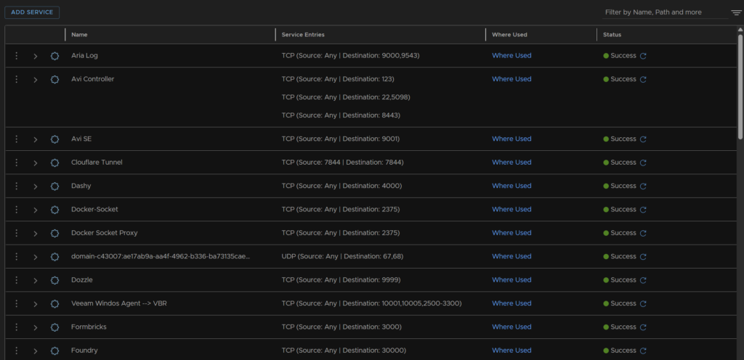Refresh the Dashy service status
The width and height of the screenshot is (744, 360).
tap(643, 186)
